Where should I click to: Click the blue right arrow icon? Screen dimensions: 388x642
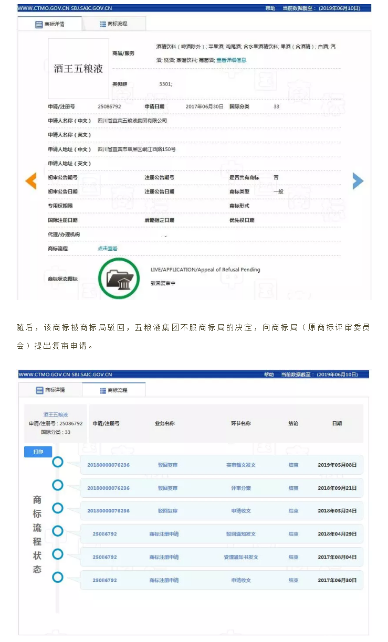click(358, 181)
